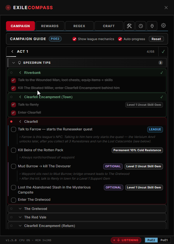Toggle Show league mechanics option
174x244 pixels.
75,39
